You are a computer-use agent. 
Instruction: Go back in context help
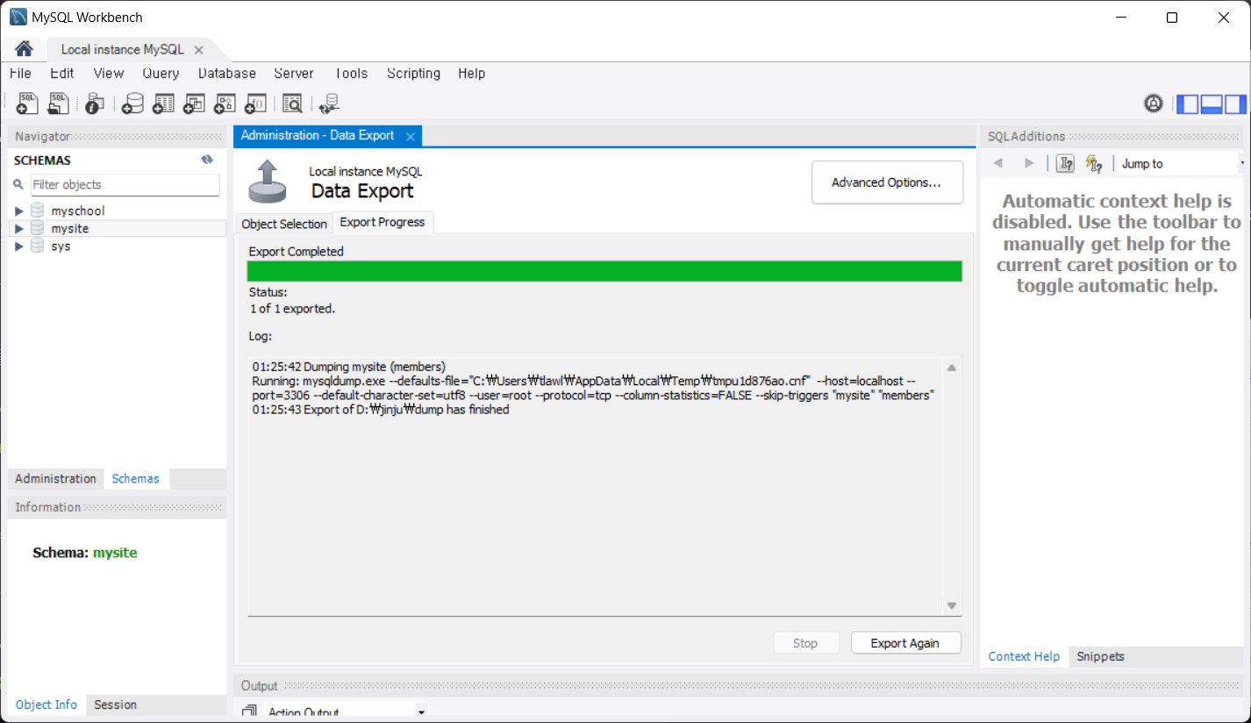click(x=997, y=163)
